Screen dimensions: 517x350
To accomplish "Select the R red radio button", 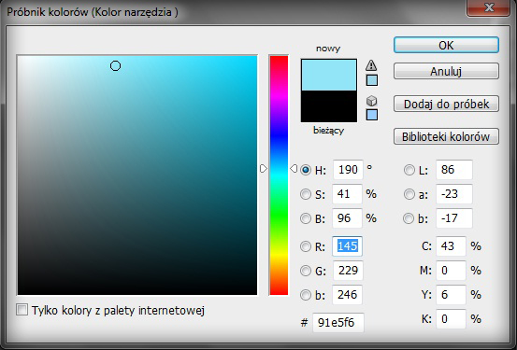I will point(306,246).
